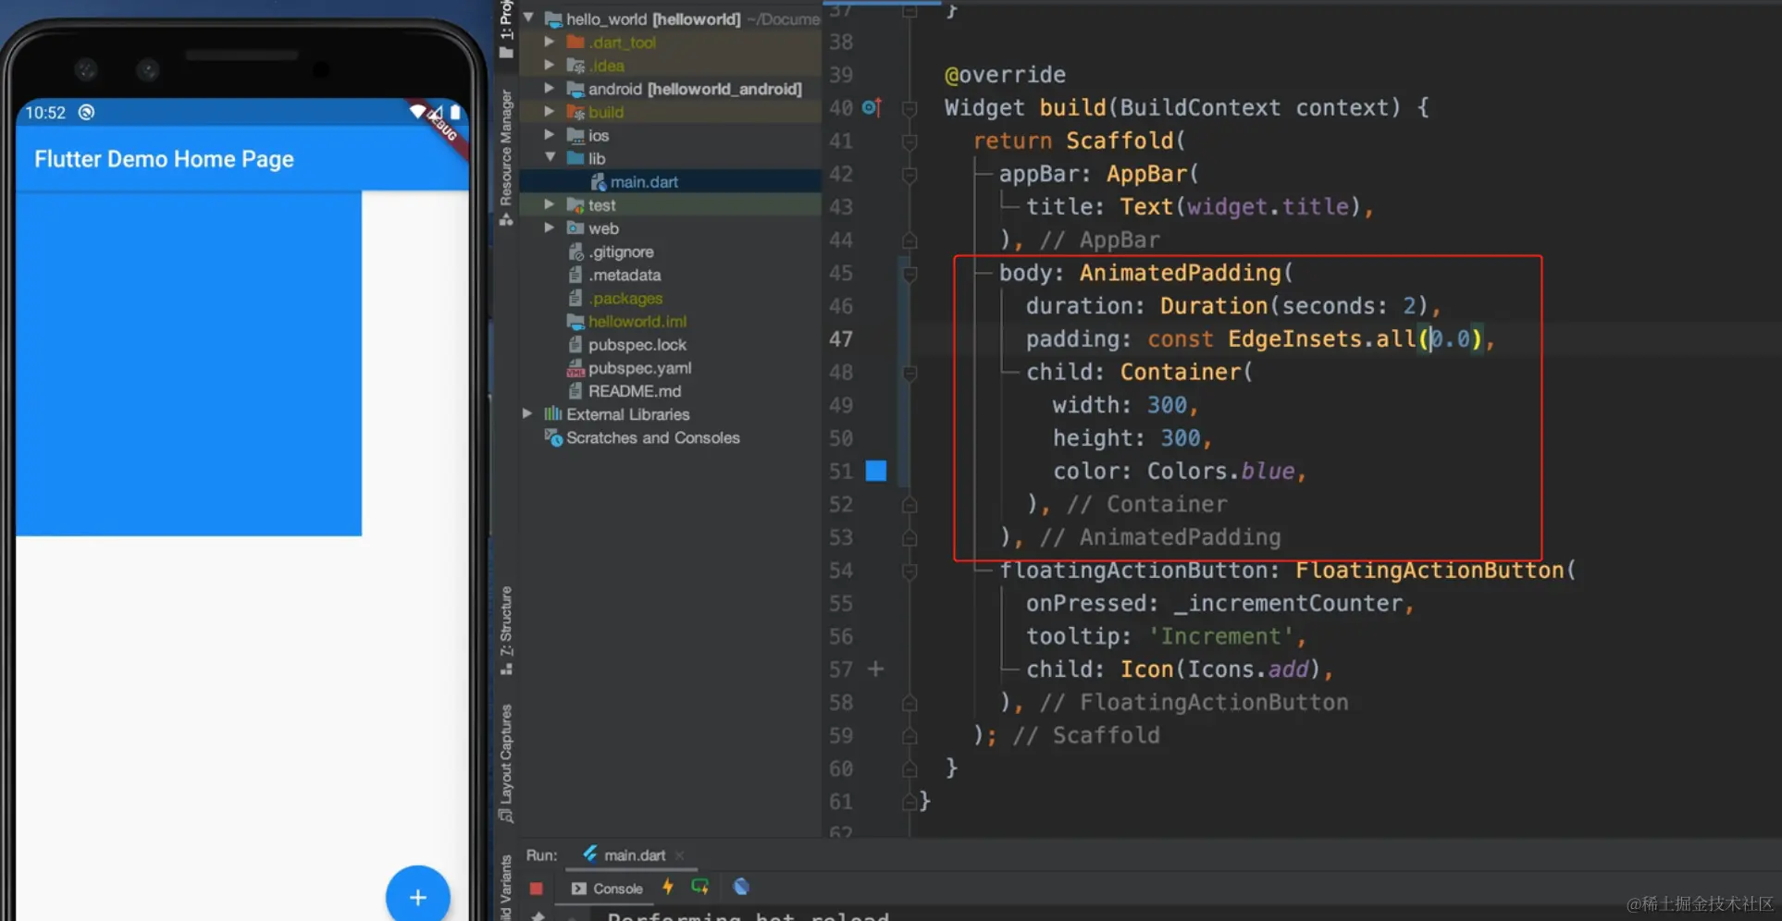Close the main.dart run tab

pyautogui.click(x=680, y=855)
